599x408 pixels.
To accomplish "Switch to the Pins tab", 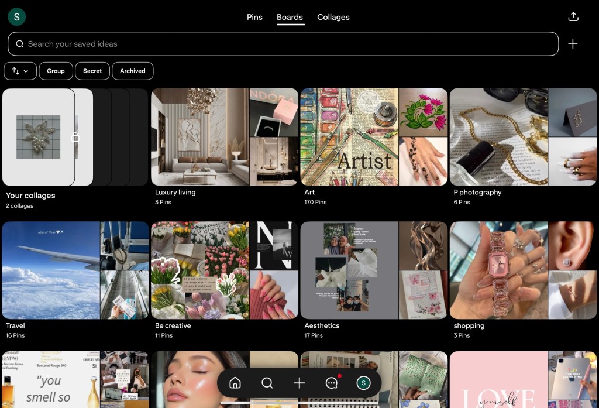I will (x=254, y=17).
